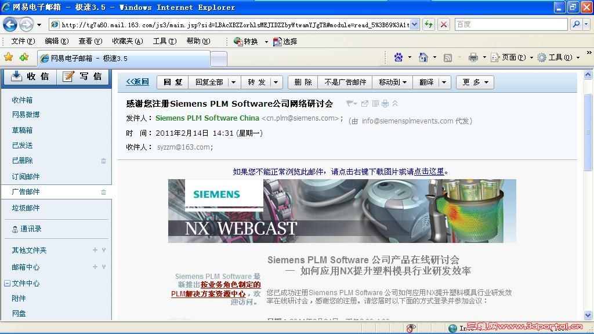Open the address bar URL dropdown
This screenshot has height=334, width=594.
click(x=415, y=24)
